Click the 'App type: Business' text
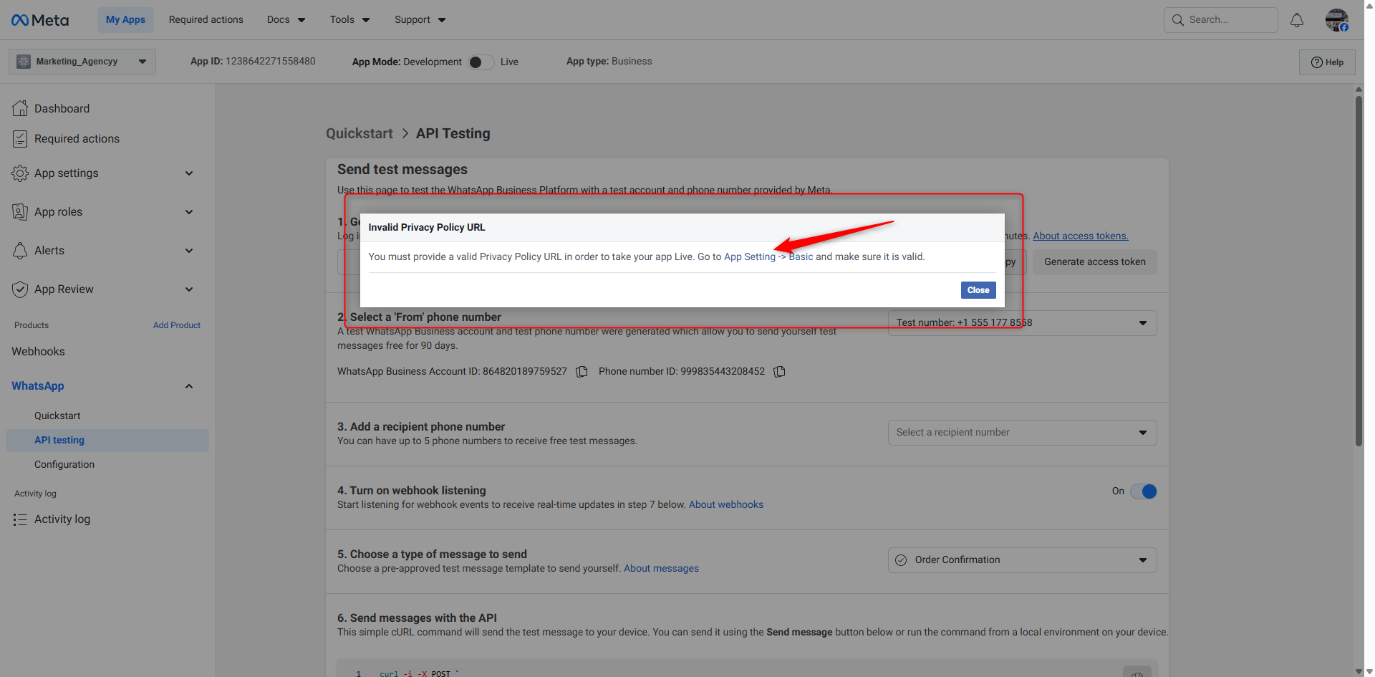This screenshot has width=1375, height=677. pos(609,62)
